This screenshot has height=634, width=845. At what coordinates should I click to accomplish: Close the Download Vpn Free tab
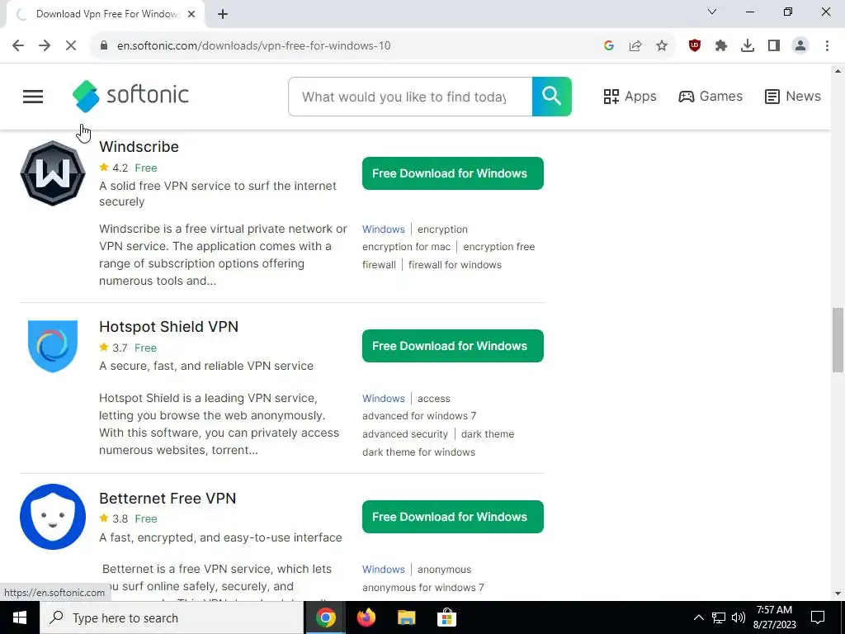point(191,14)
